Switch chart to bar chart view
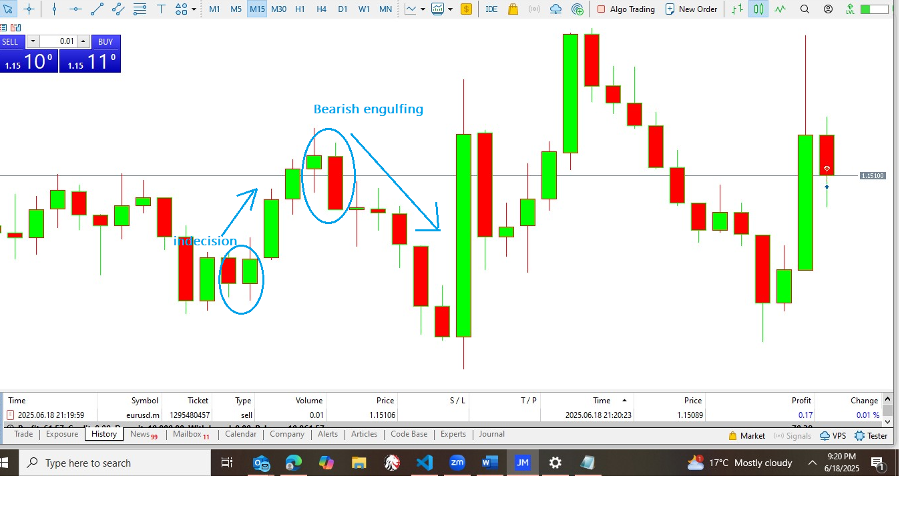The width and height of the screenshot is (912, 512). pyautogui.click(x=736, y=9)
